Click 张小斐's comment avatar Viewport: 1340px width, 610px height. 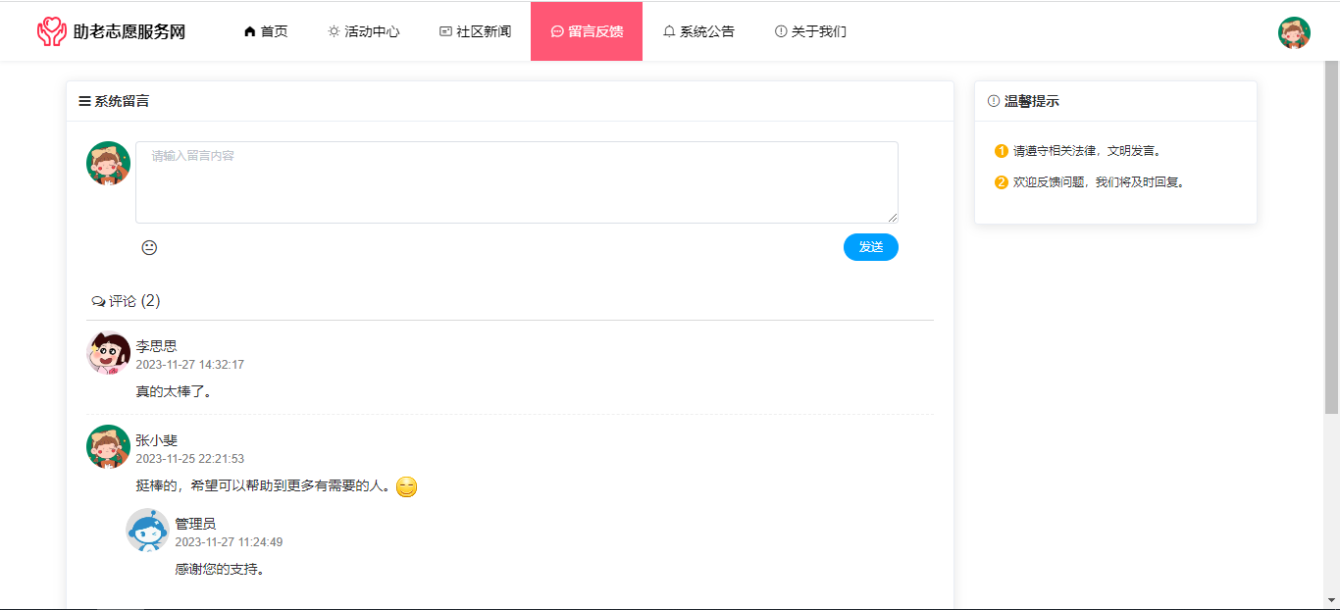tap(109, 447)
